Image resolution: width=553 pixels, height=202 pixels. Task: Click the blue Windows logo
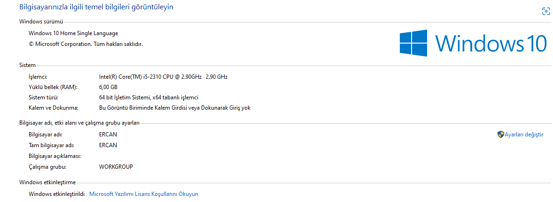point(413,43)
